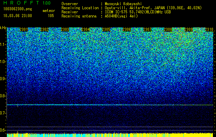Click the Receiving antenna field label

point(79,16)
